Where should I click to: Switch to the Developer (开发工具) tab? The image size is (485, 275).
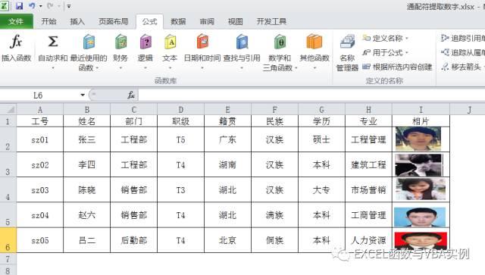[271, 21]
